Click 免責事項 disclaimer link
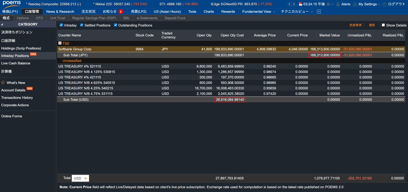Screen dimensions: 408x192 pyautogui.click(x=355, y=25)
